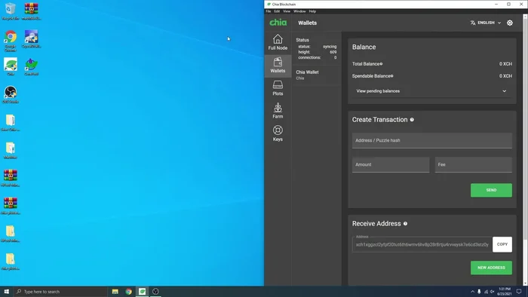The image size is (528, 297).
Task: Generate a NEW ADDRESS
Action: coord(491,268)
